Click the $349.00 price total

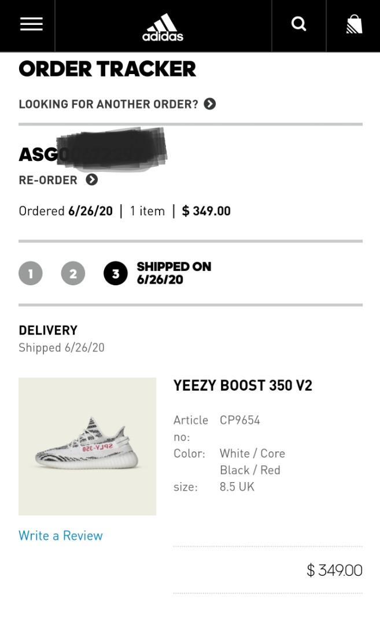point(334,570)
